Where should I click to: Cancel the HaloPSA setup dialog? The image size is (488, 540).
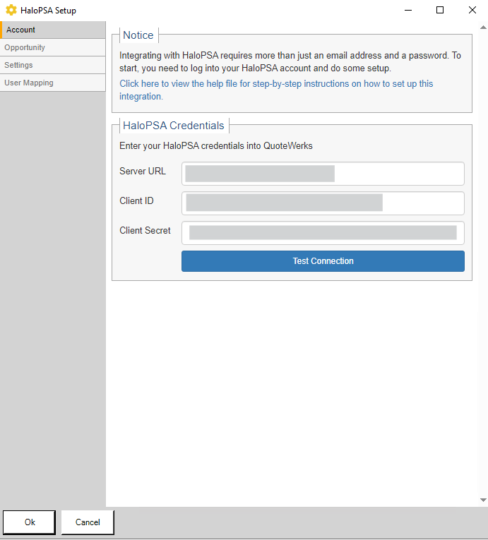pyautogui.click(x=88, y=522)
